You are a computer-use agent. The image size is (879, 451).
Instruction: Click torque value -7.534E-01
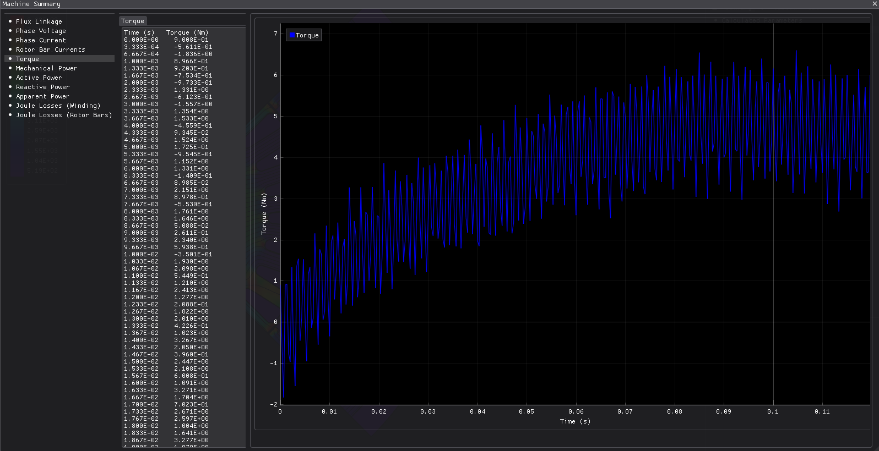pyautogui.click(x=193, y=75)
